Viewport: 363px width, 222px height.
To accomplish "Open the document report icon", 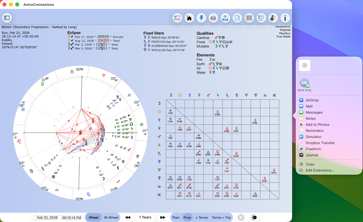I will point(237,18).
